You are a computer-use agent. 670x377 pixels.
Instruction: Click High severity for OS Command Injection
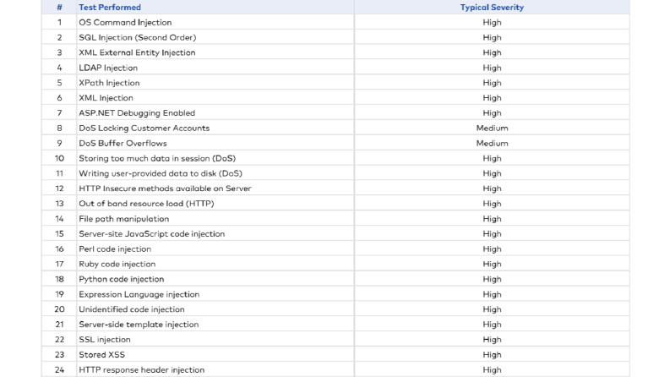(492, 22)
